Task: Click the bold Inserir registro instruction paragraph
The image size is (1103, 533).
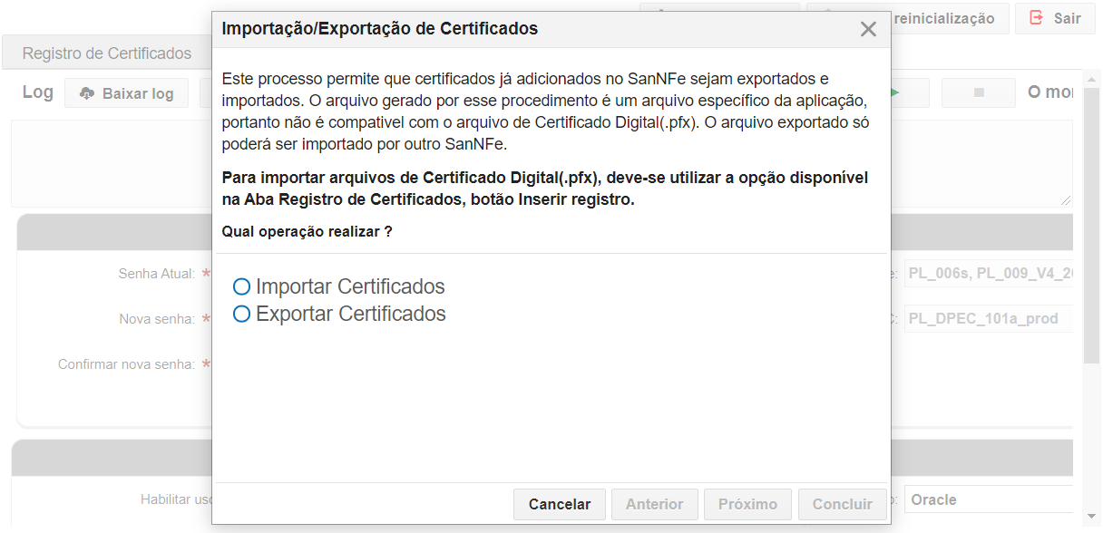Action: (x=545, y=189)
